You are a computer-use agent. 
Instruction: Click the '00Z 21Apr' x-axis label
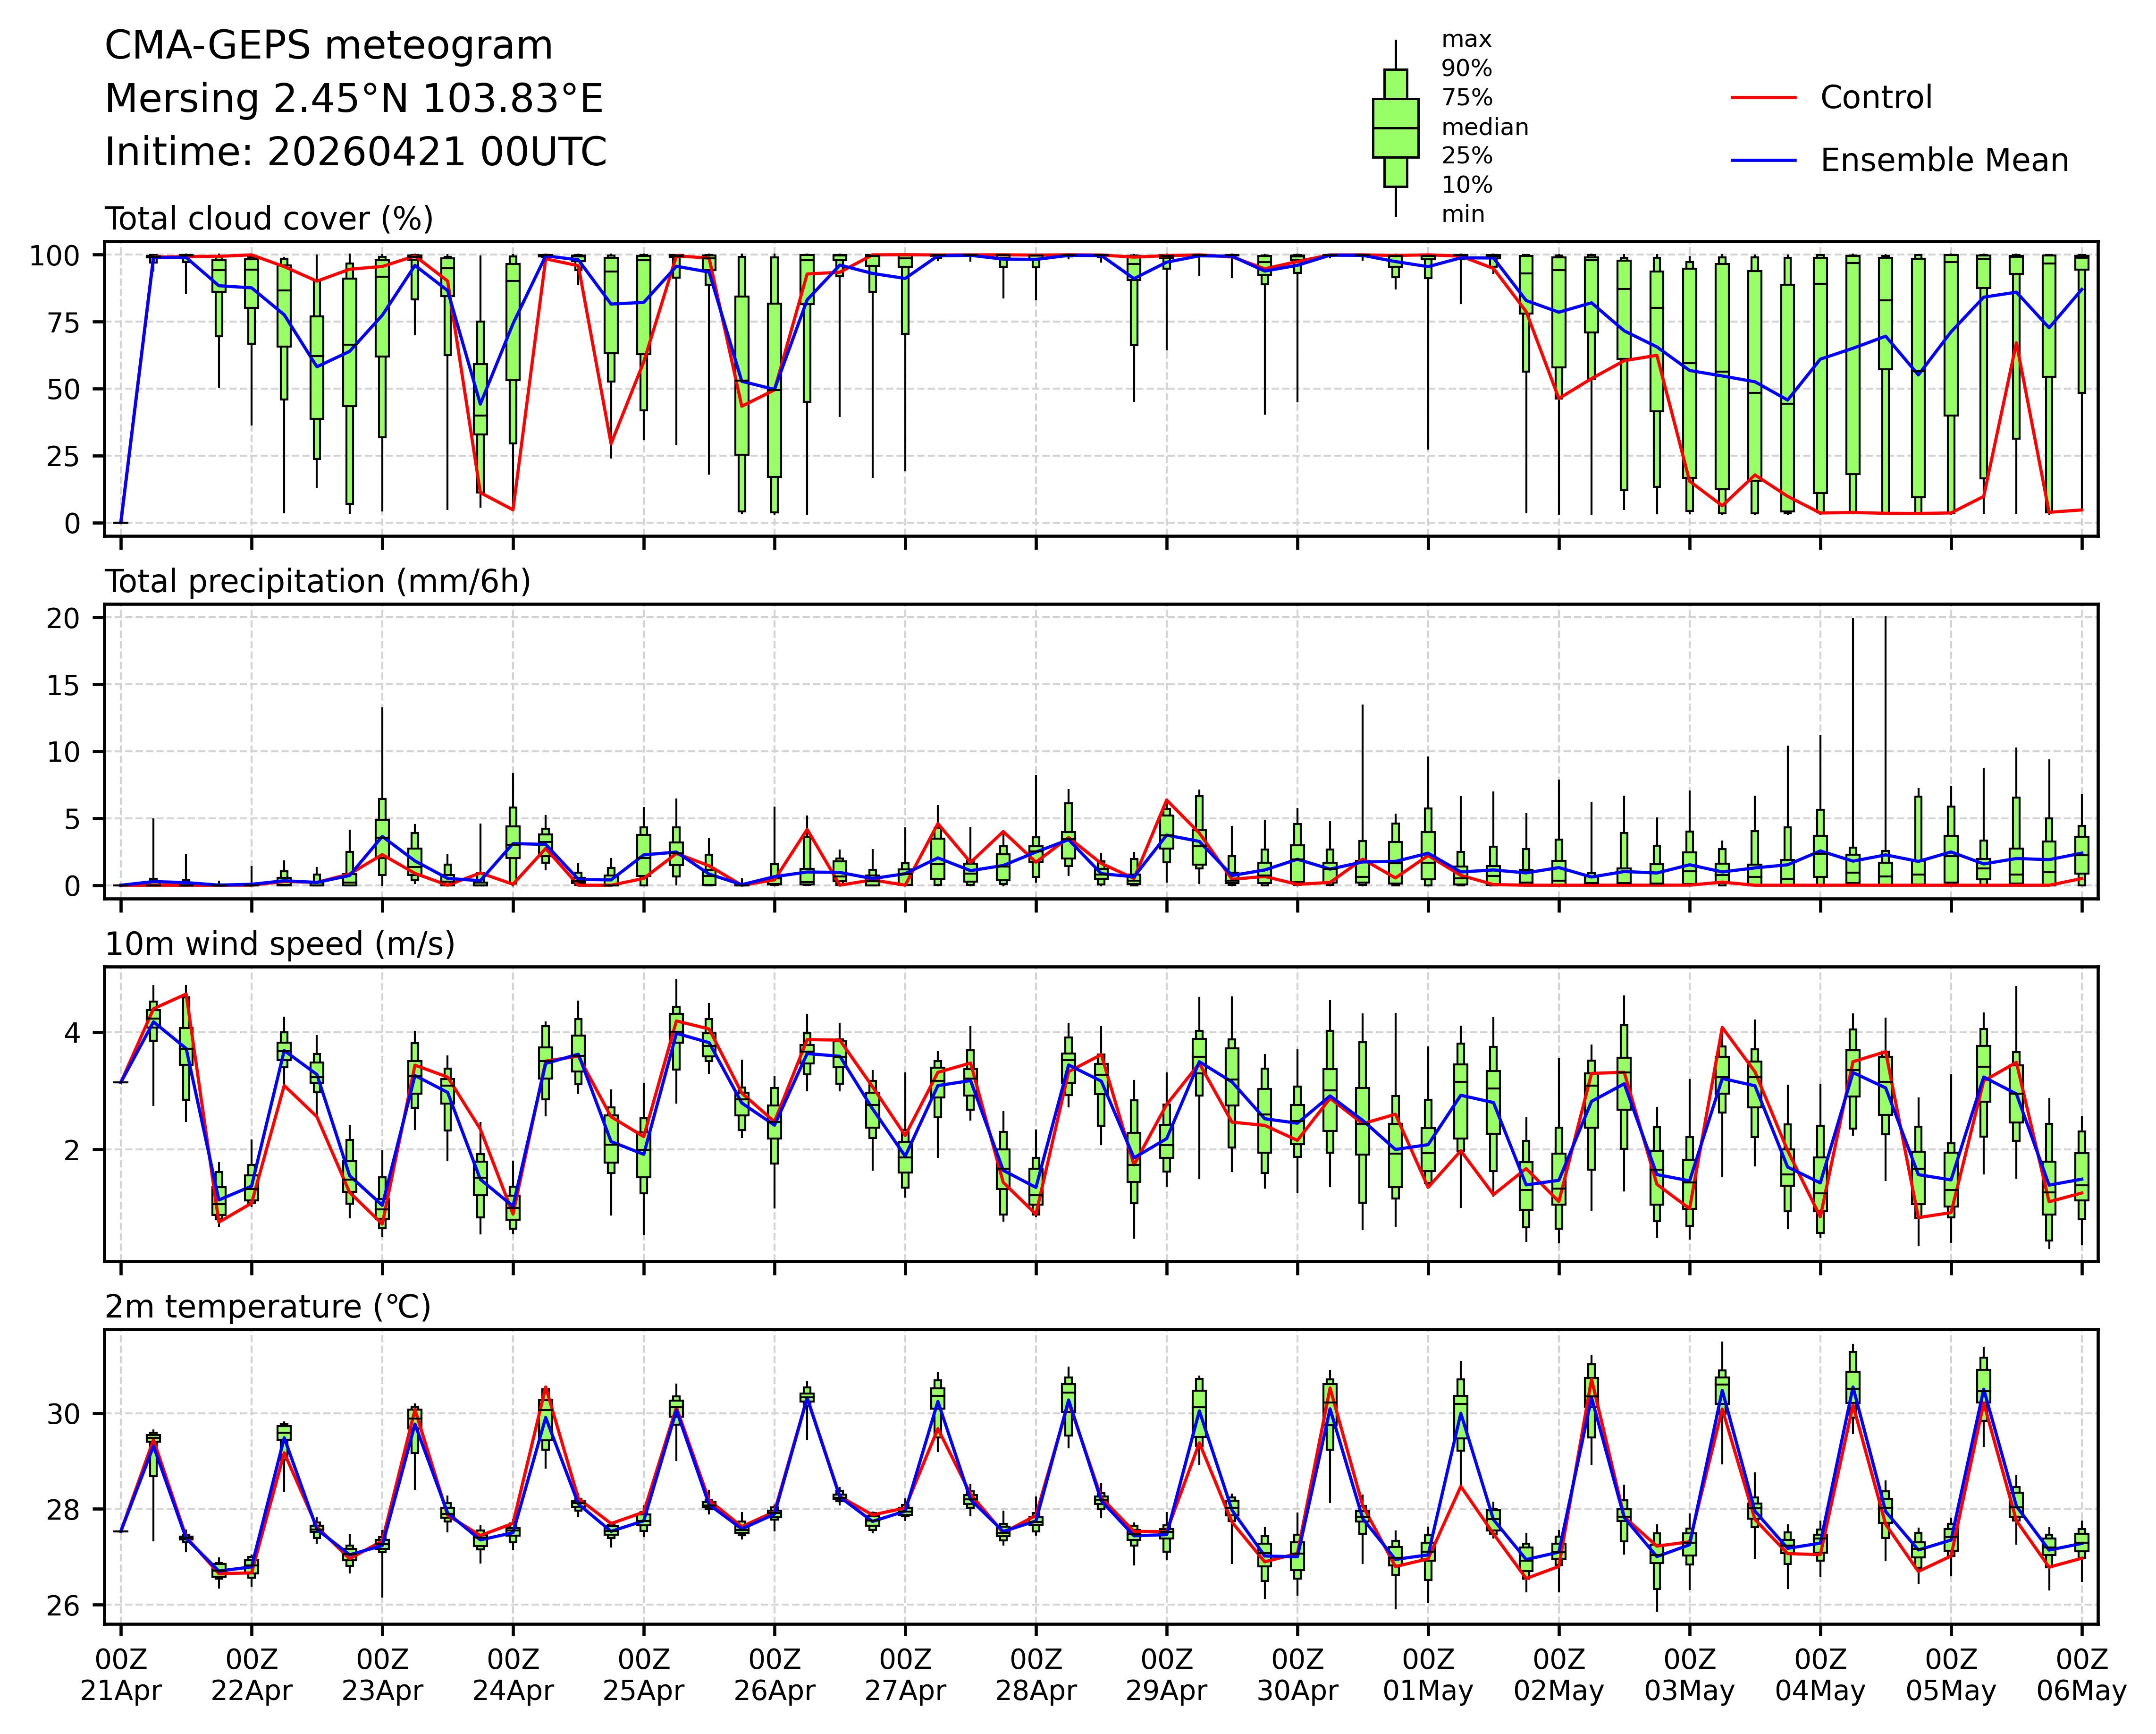point(121,1676)
